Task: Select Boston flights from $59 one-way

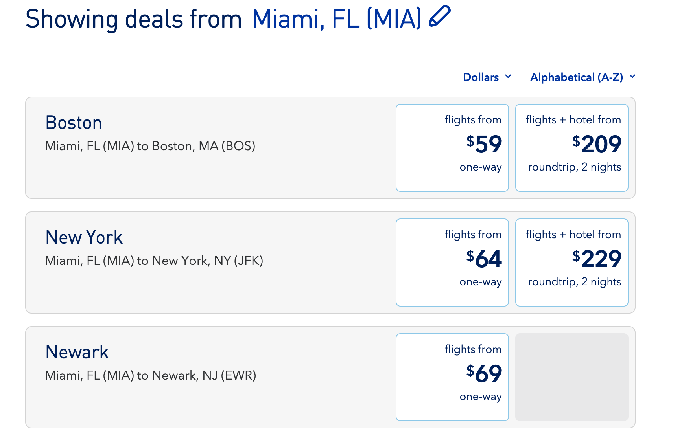Action: pos(452,148)
